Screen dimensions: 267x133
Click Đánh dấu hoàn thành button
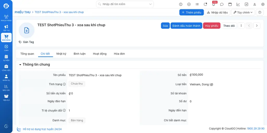click(x=186, y=26)
